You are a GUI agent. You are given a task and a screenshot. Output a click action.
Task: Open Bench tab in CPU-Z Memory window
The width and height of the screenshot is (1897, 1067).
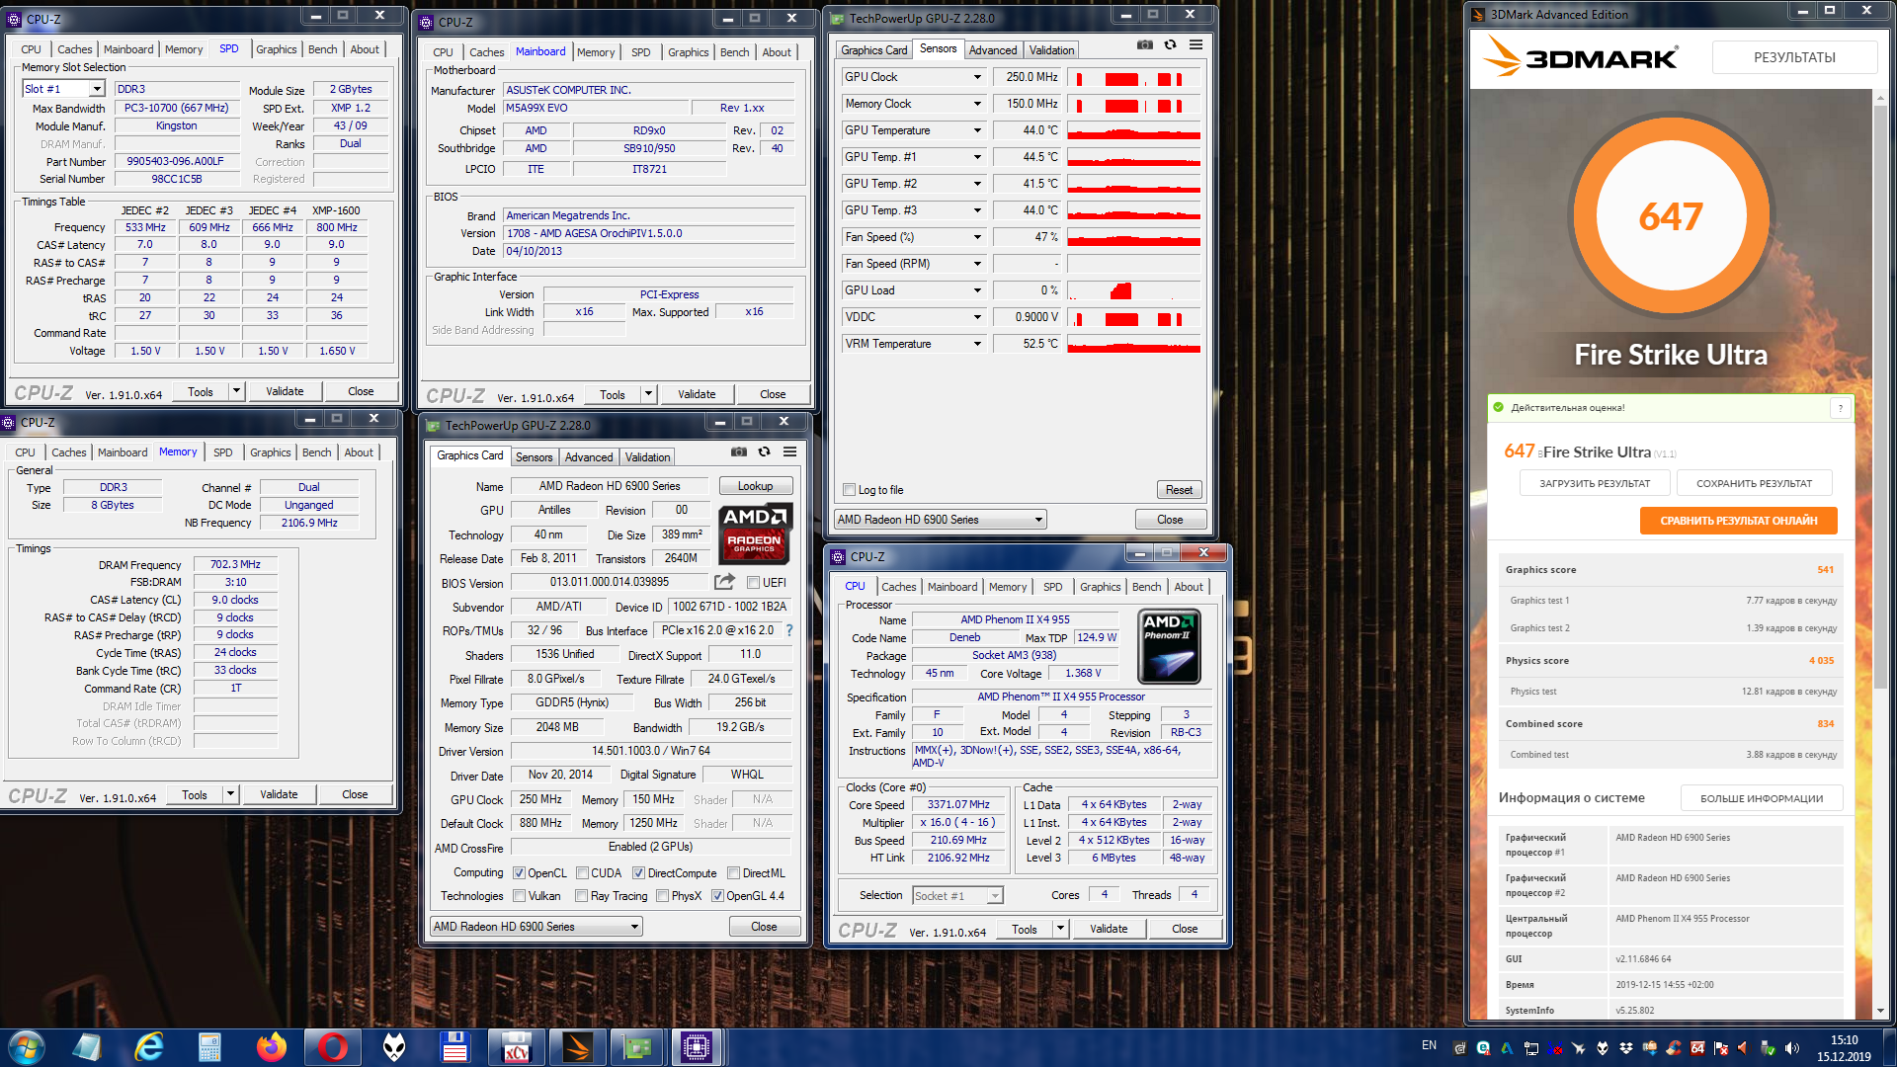[316, 452]
